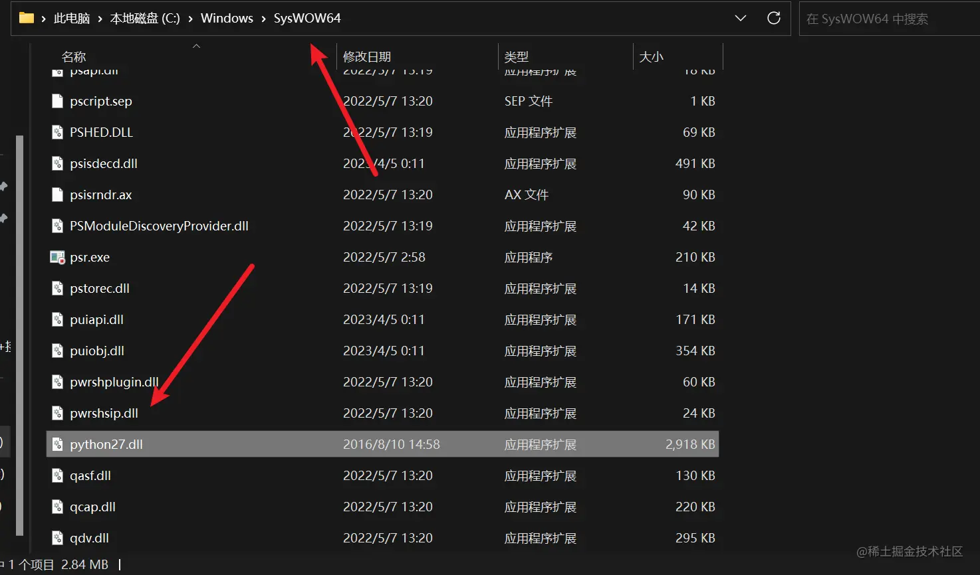Go to the Windows breadcrumb folder
980x575 pixels.
coord(227,19)
